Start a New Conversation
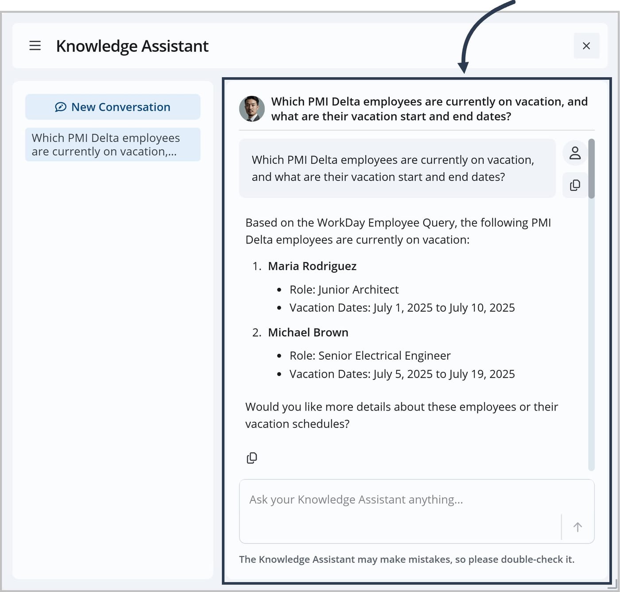This screenshot has height=592, width=620. coord(113,107)
